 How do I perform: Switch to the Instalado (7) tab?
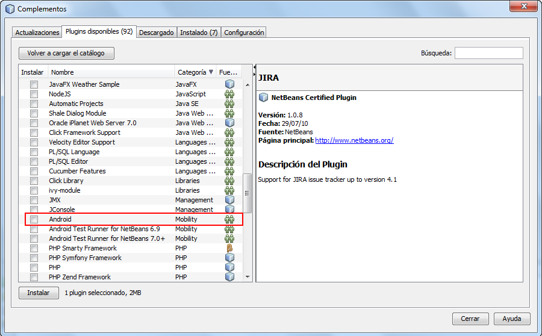coord(199,33)
